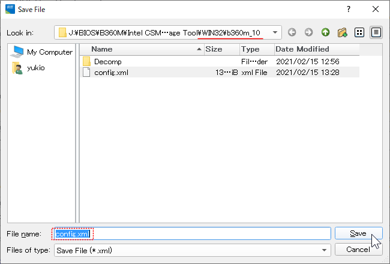The width and height of the screenshot is (390, 264).
Task: Open the Files of type dropdown
Action: tap(325, 250)
